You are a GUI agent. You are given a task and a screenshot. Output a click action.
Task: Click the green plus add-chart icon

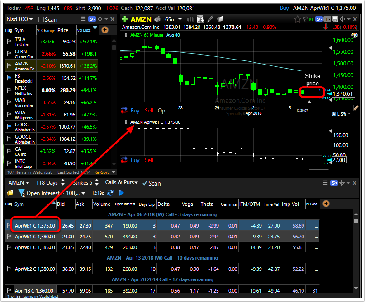point(125,19)
